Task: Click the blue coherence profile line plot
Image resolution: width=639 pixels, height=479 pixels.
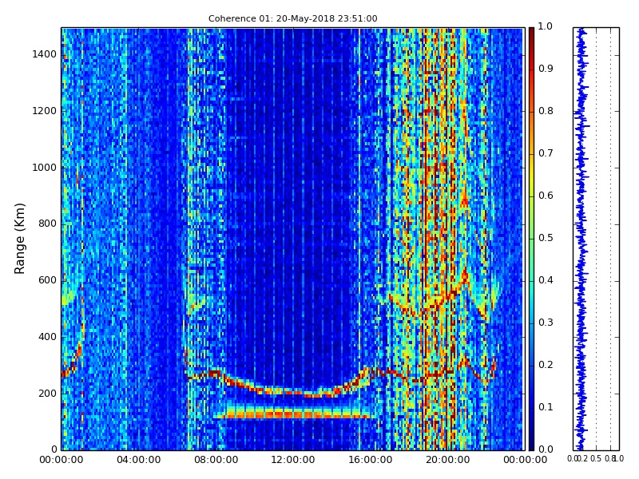Action: pos(581,239)
